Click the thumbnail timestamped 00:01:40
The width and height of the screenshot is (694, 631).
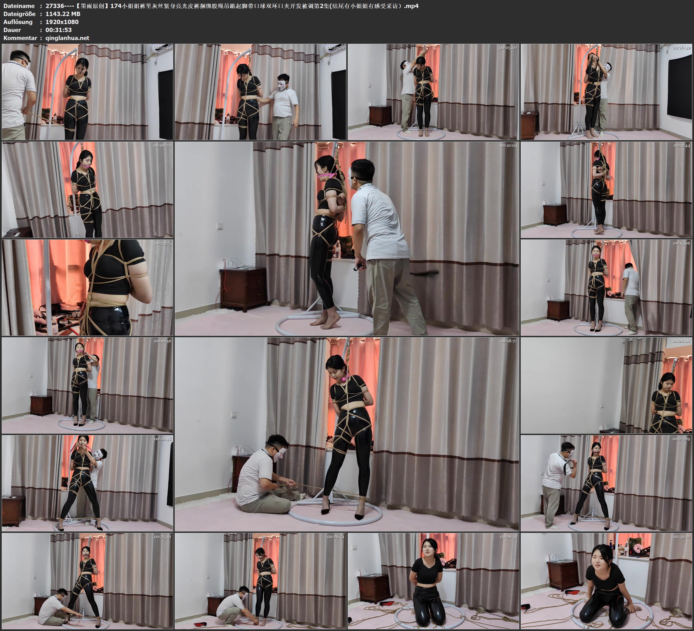pos(88,92)
